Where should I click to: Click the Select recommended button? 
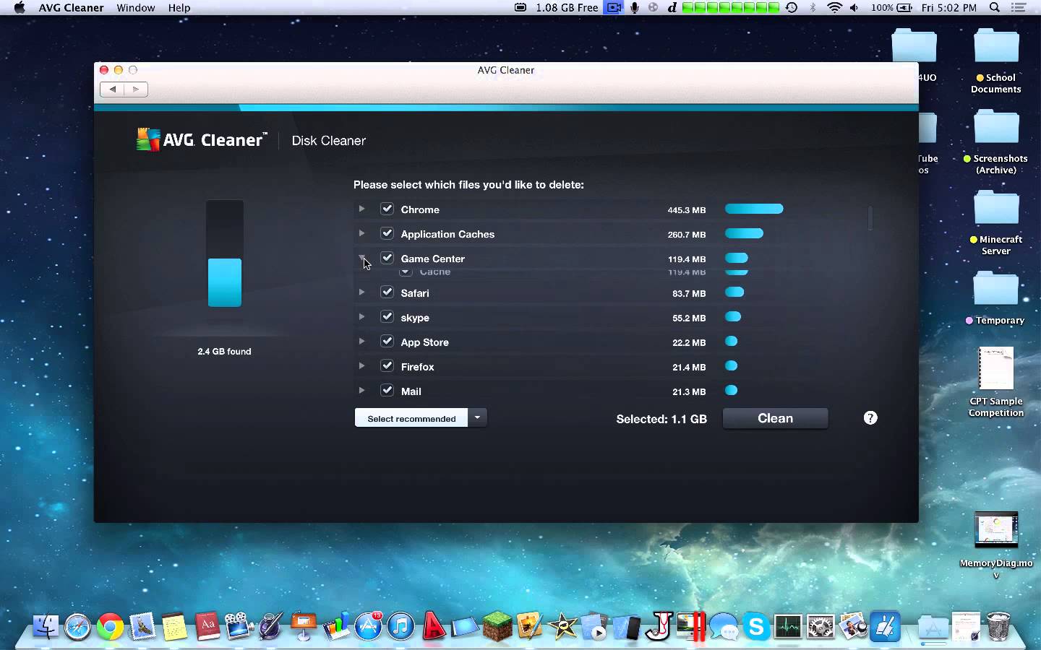[x=411, y=418]
